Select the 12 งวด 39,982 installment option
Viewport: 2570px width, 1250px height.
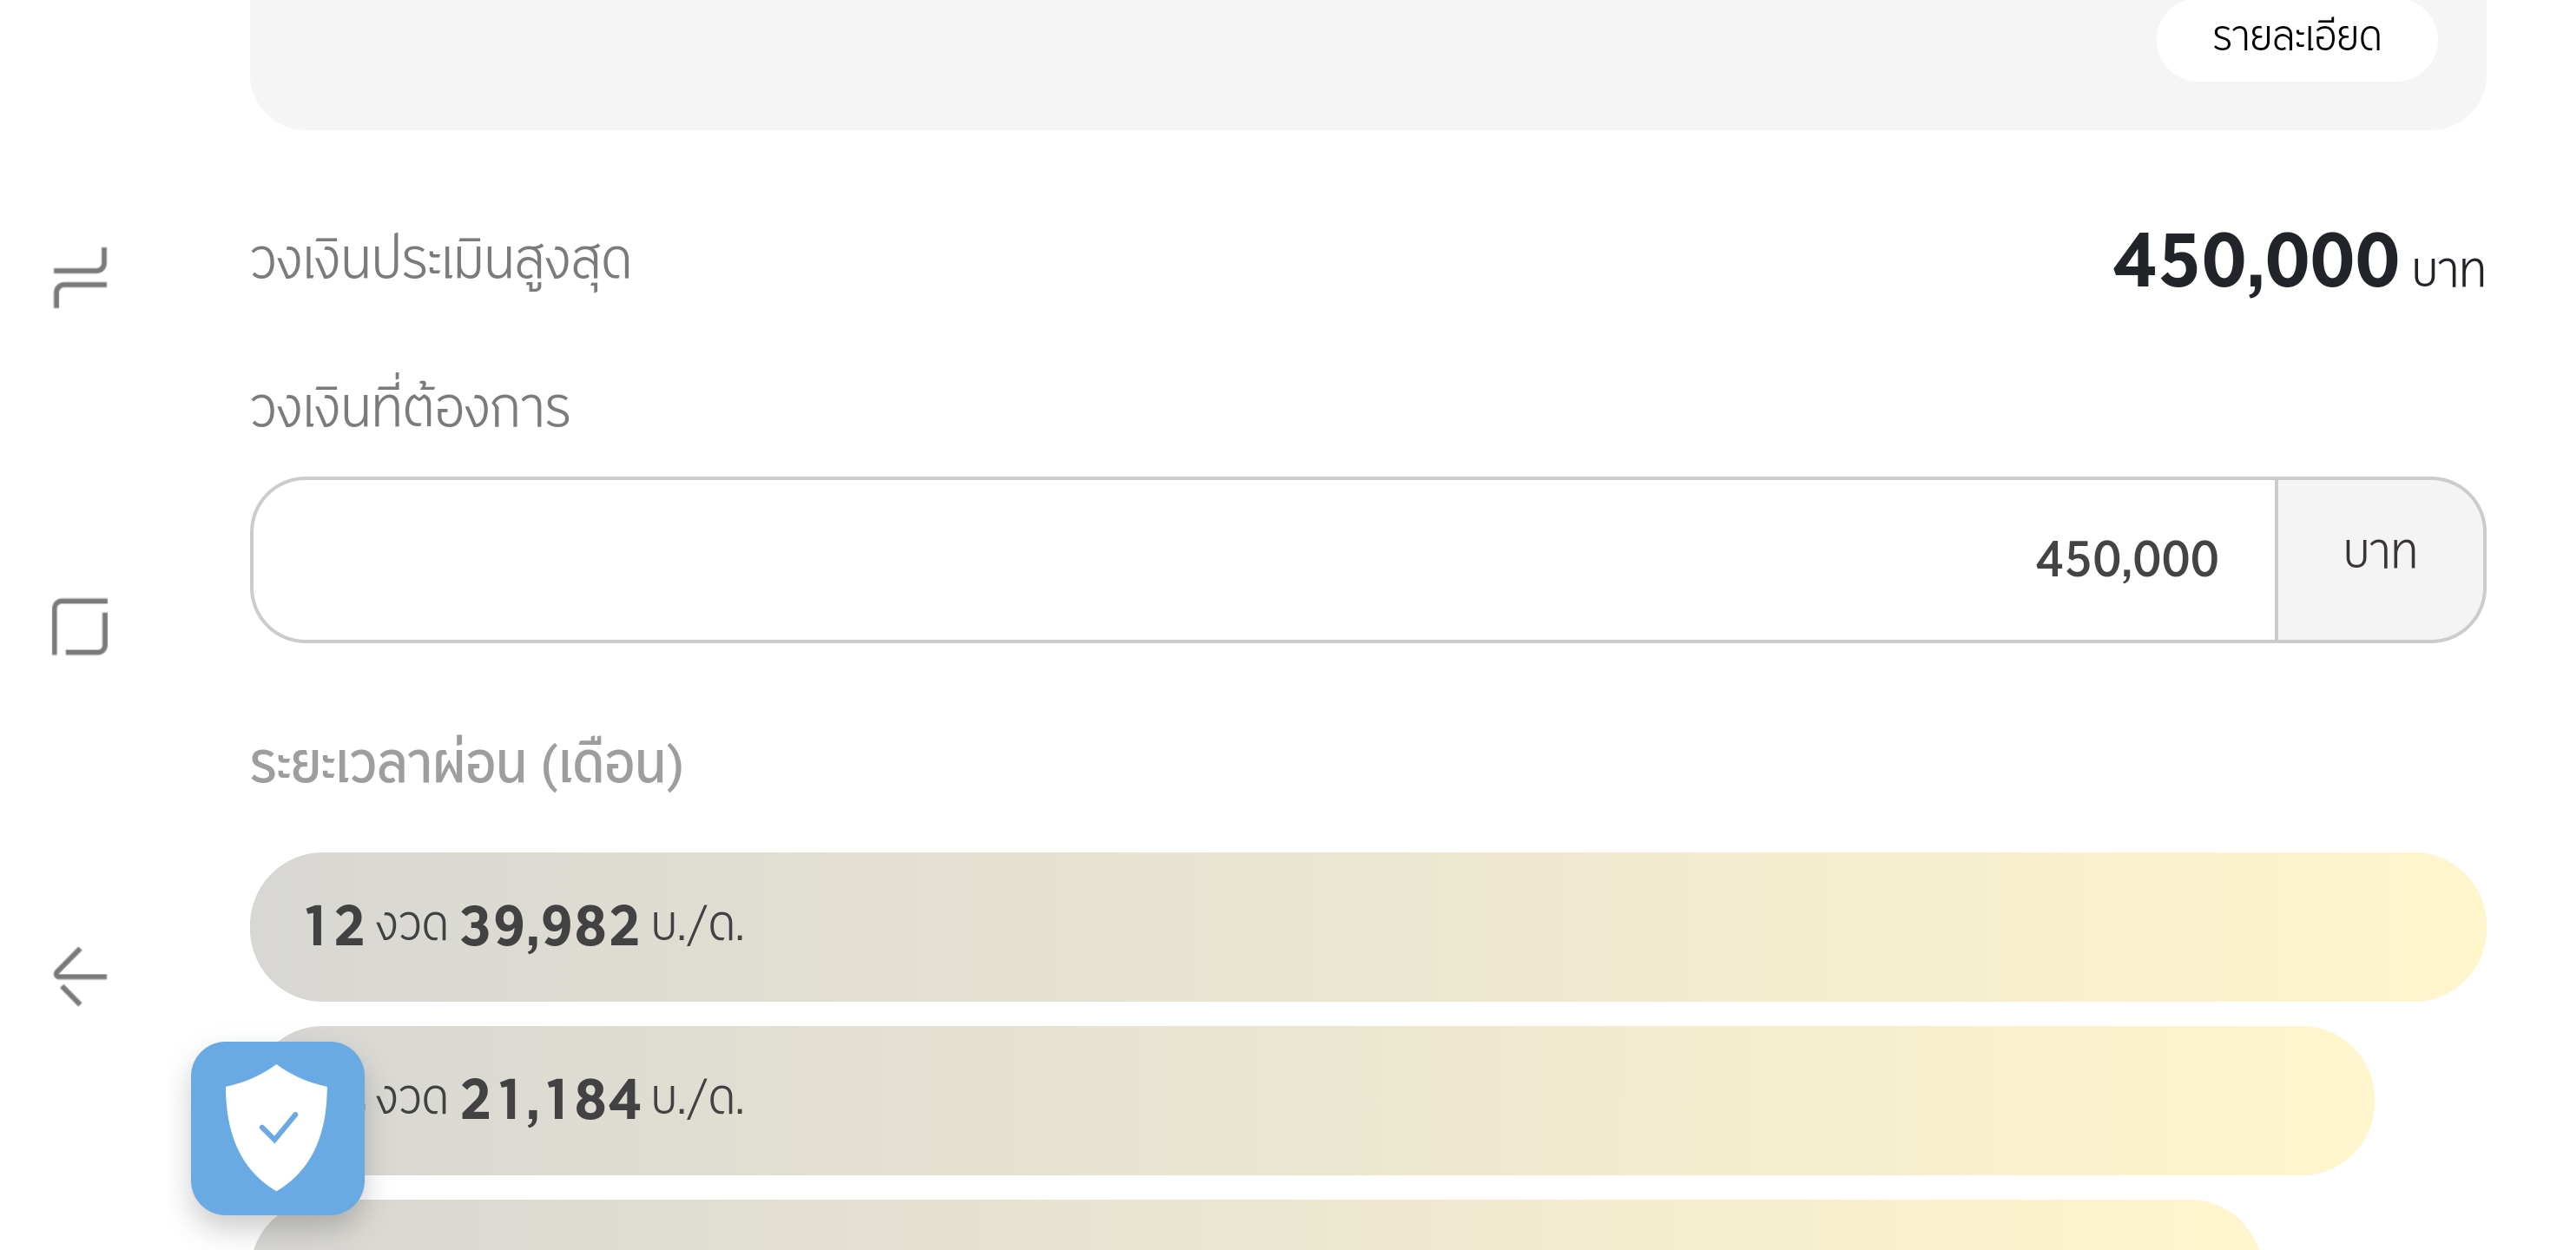1367,925
